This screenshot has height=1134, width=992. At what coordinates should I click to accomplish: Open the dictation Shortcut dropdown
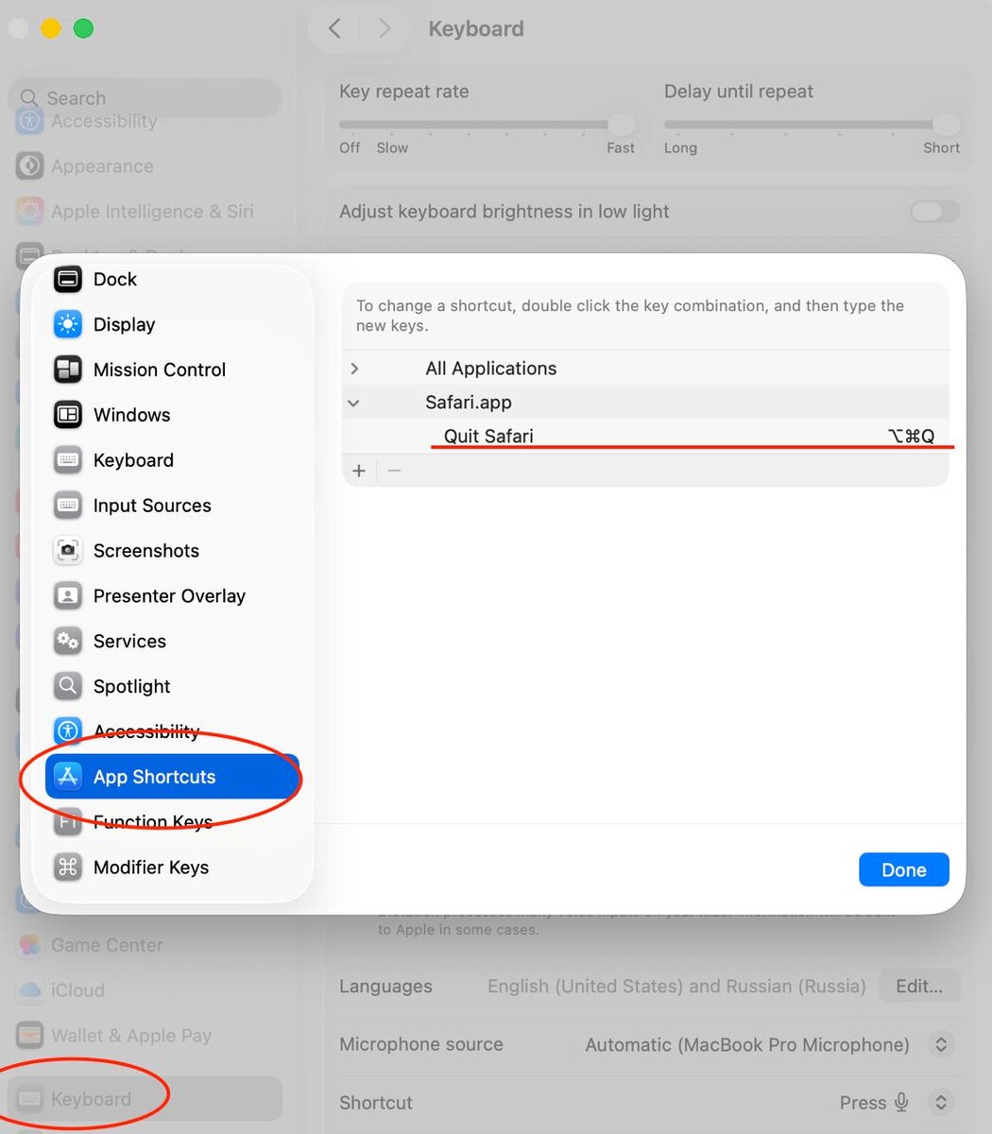(x=940, y=1103)
